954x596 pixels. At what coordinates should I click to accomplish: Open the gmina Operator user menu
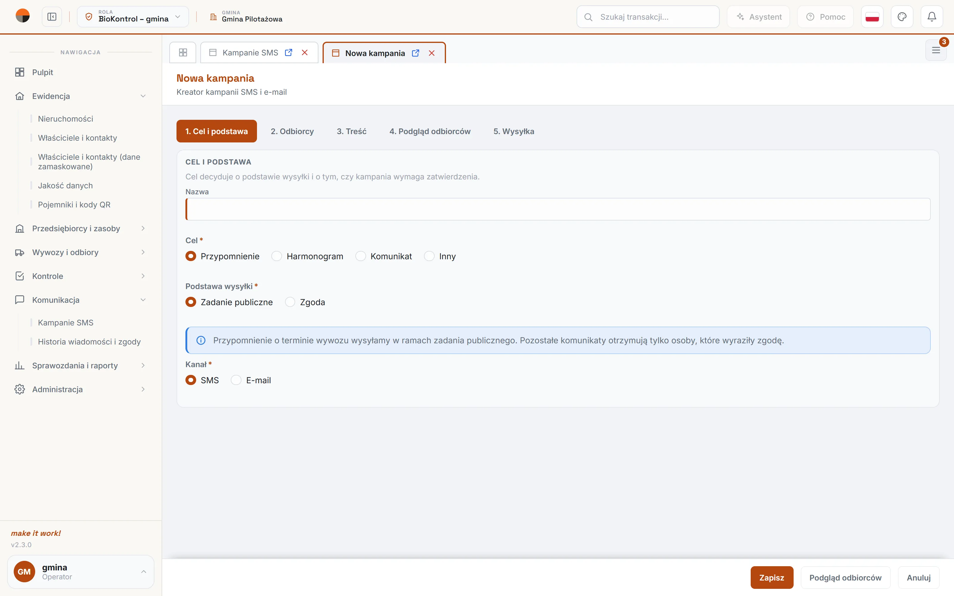(x=81, y=572)
